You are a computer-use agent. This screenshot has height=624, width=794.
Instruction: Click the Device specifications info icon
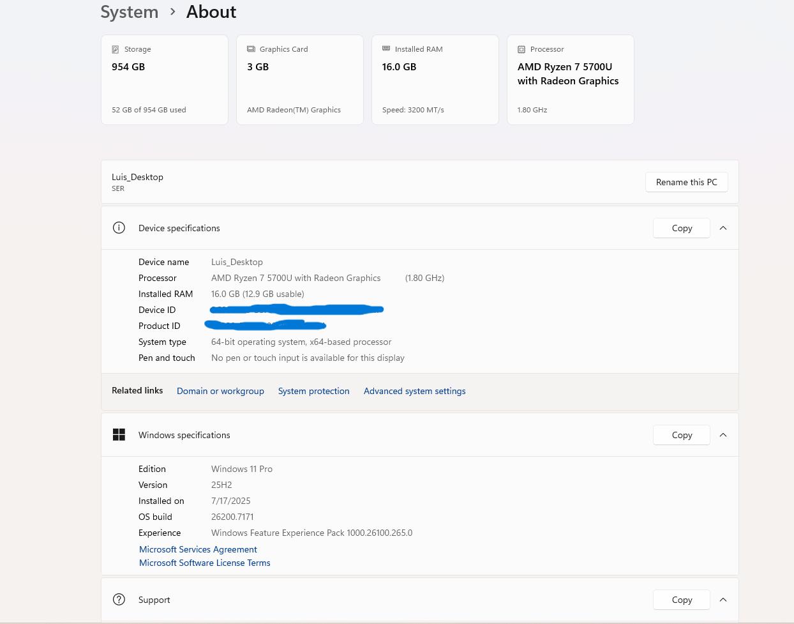point(119,228)
